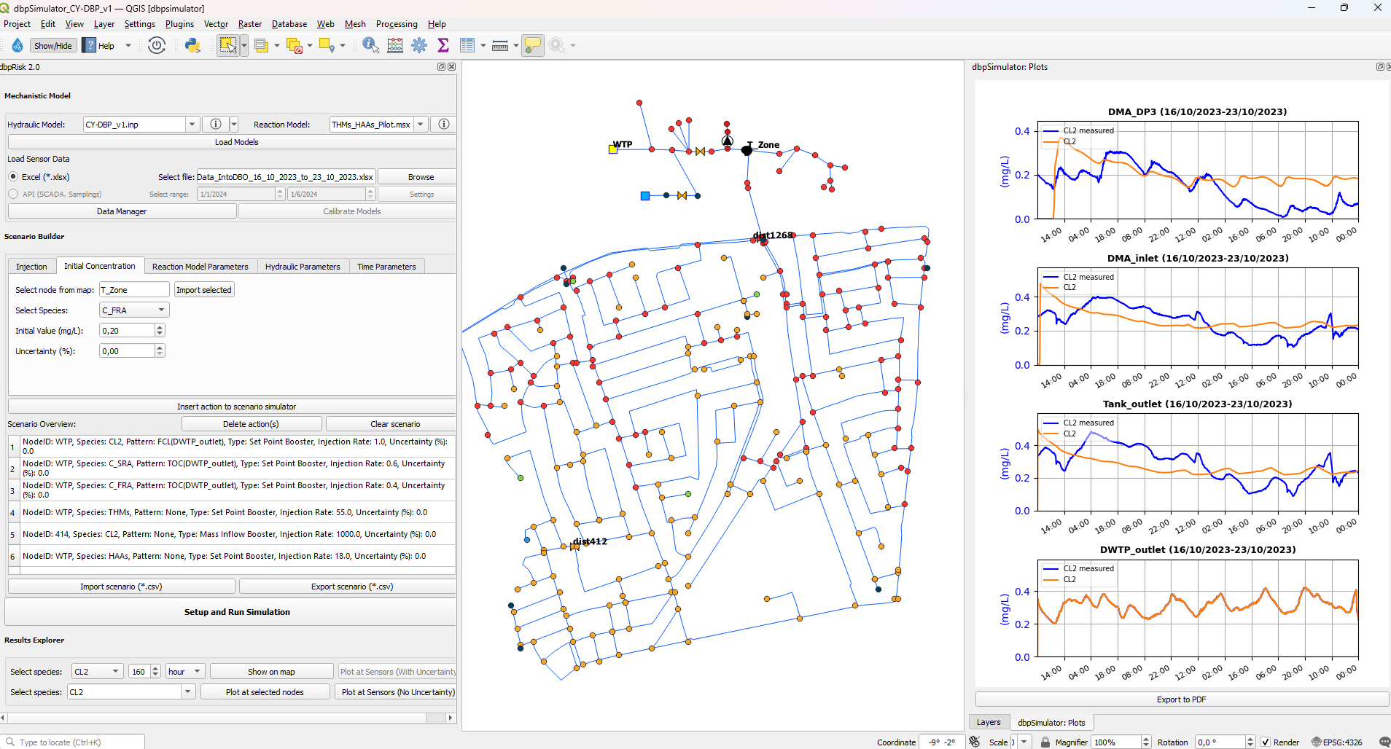Click hydraulic model info icon
Image resolution: width=1391 pixels, height=749 pixels.
coord(216,124)
